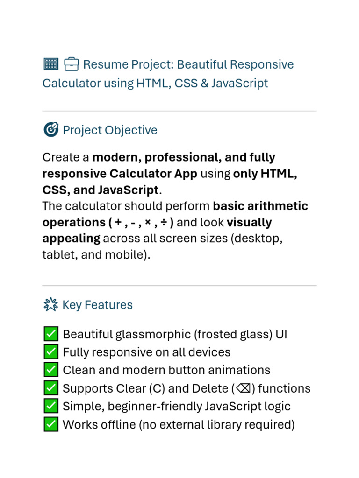Screen dimensions: 359x478
Task: Click the backspace delete symbol in the features list
Action: 243,388
